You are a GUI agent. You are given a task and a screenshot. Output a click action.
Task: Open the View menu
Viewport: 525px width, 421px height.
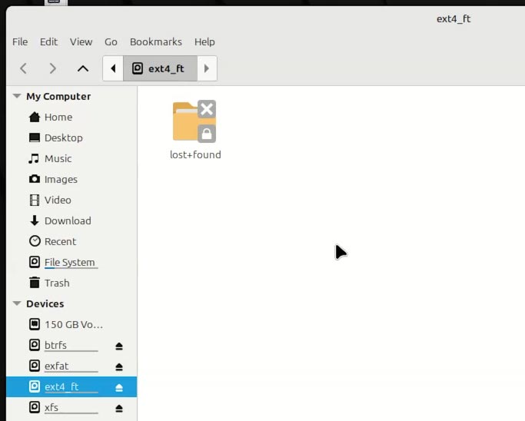(x=81, y=41)
